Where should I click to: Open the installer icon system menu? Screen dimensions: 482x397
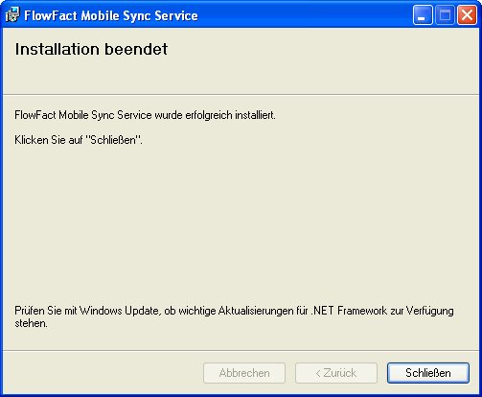pos(12,15)
